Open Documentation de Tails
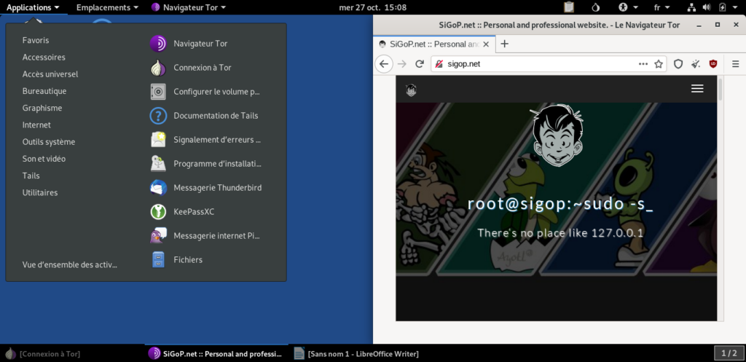The width and height of the screenshot is (746, 362). [215, 116]
